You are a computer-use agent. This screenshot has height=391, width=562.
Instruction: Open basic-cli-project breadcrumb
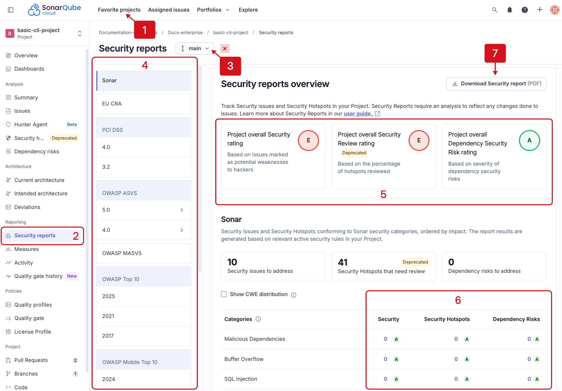click(x=231, y=33)
